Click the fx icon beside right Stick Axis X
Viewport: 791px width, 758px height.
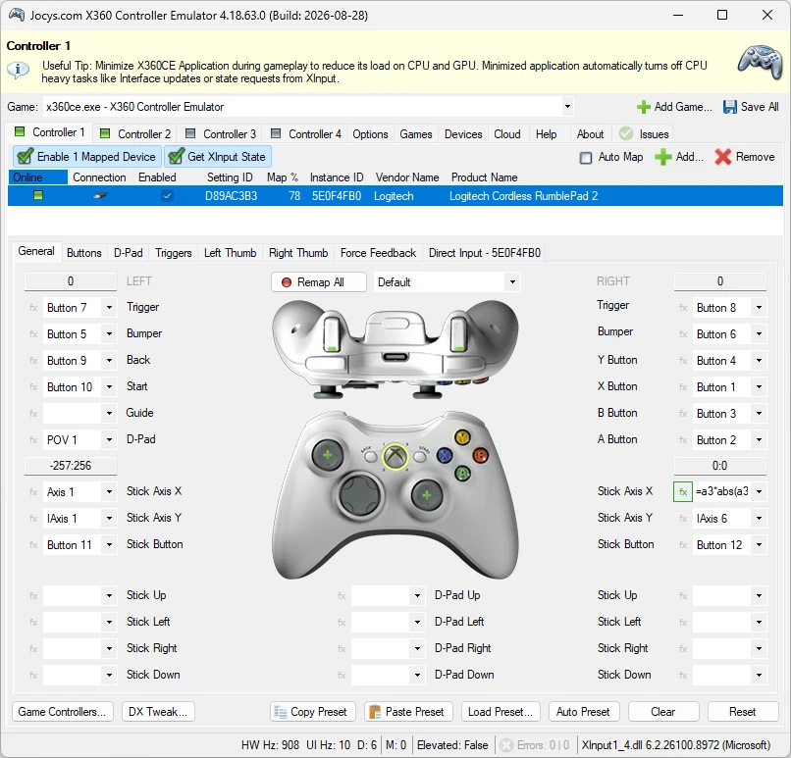682,491
